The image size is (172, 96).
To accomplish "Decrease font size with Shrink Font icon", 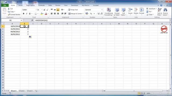I will [47, 10].
